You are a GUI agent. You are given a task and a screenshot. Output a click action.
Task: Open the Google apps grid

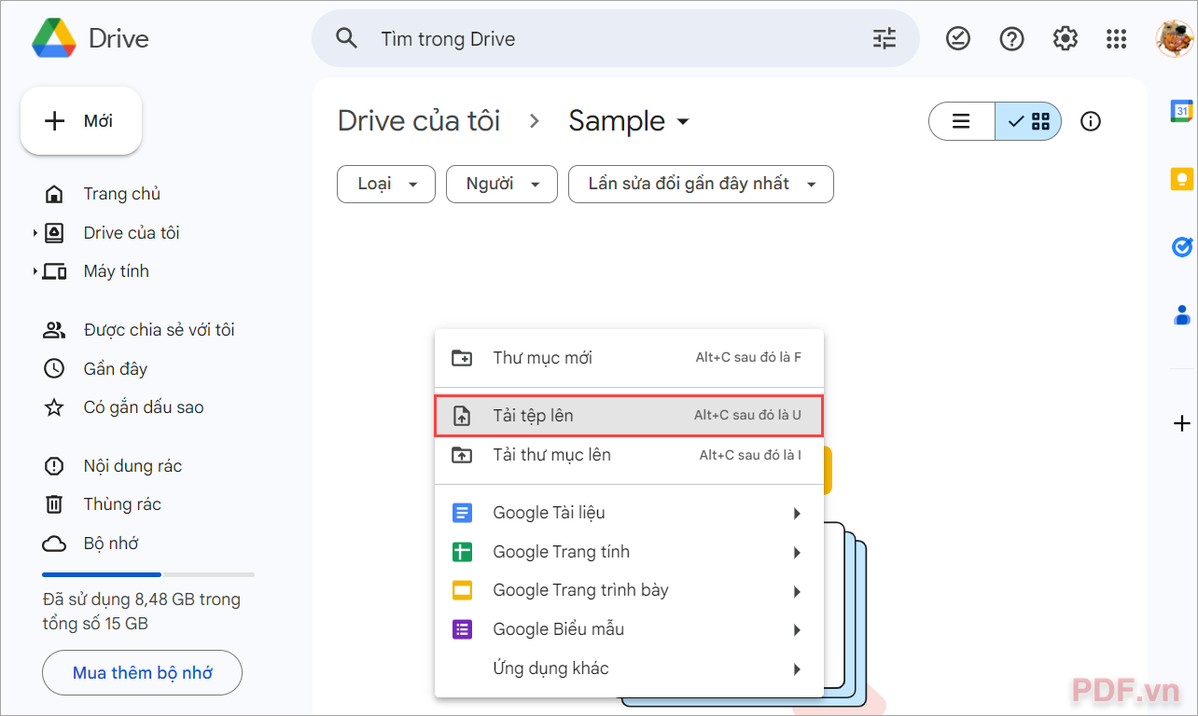coord(1116,38)
